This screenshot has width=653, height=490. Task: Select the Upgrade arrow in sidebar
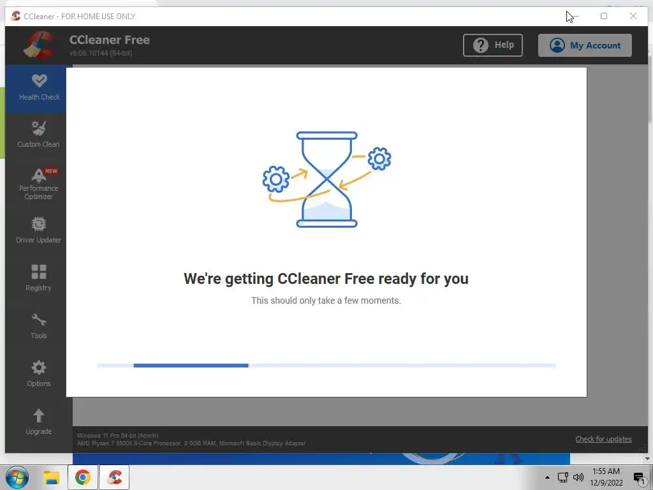(38, 422)
